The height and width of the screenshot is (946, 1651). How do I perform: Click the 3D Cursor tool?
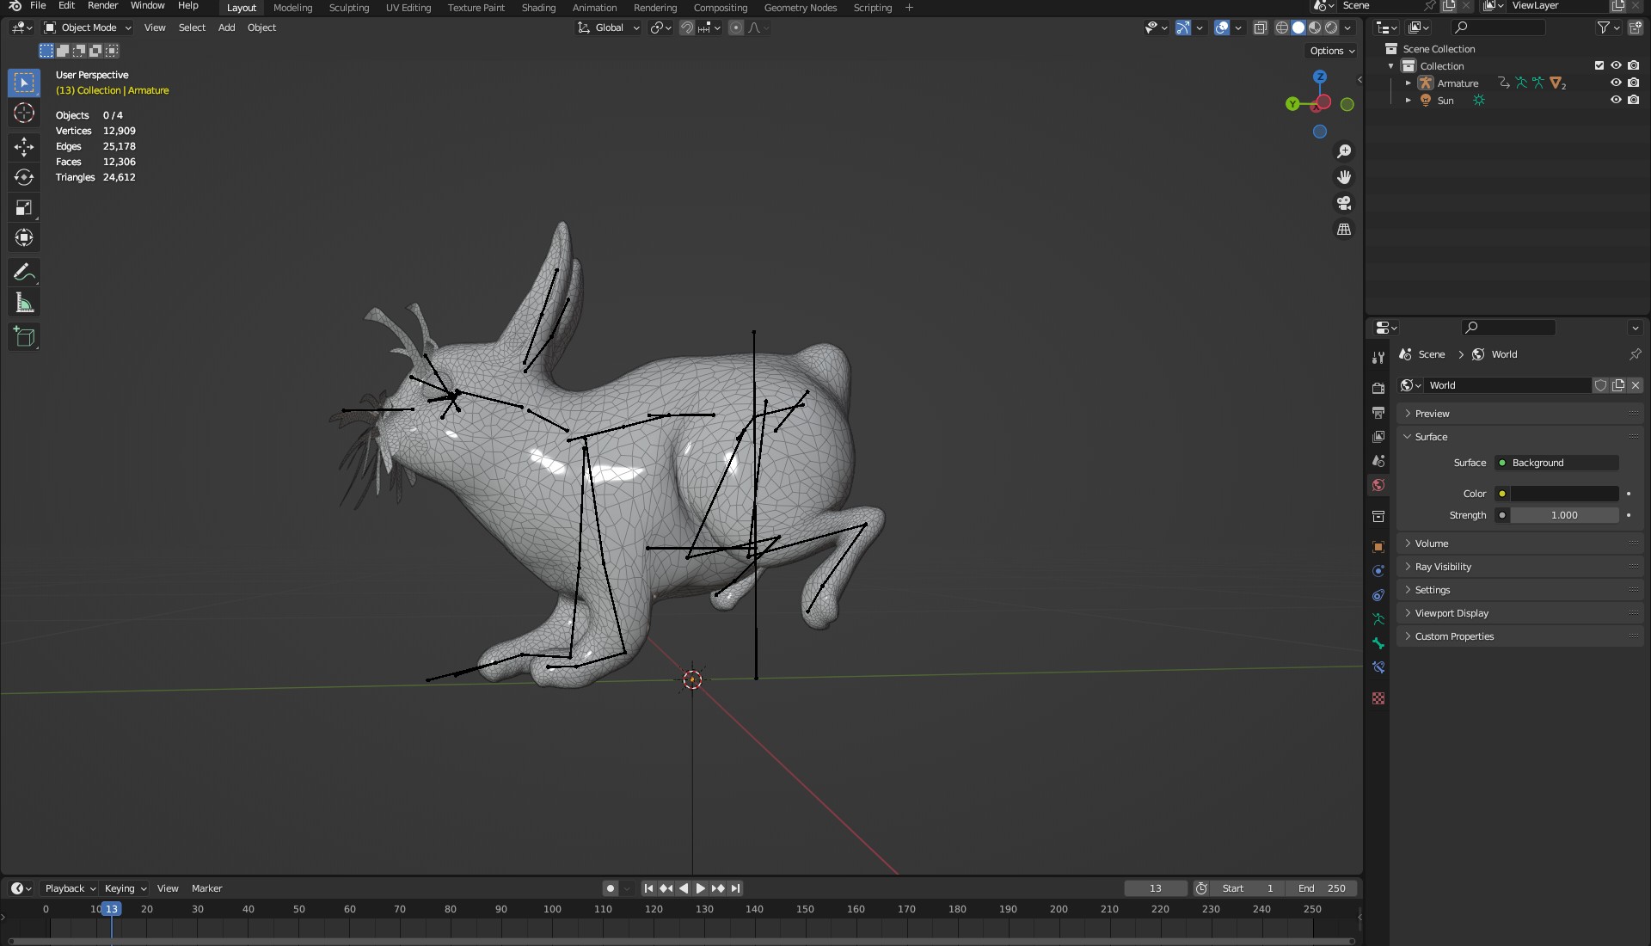tap(24, 113)
